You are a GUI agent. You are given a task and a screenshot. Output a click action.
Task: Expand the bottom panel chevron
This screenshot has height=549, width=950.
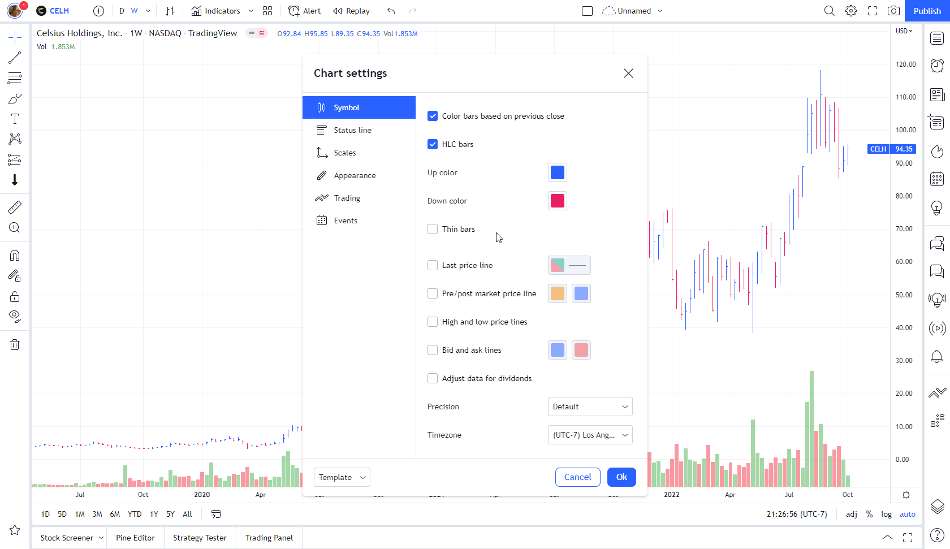click(887, 538)
